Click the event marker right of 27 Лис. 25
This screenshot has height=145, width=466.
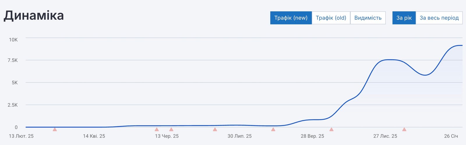(x=404, y=129)
